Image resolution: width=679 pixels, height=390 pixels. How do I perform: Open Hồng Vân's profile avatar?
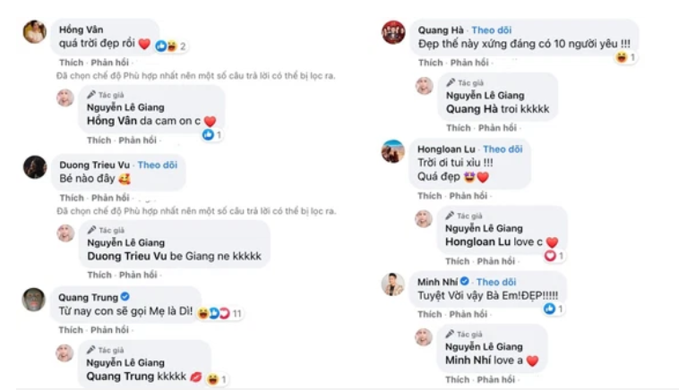(35, 31)
